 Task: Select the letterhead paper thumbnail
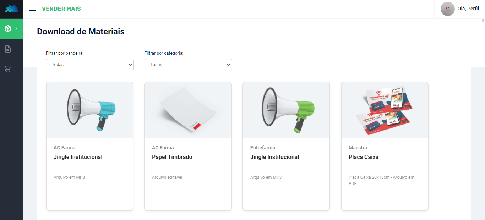click(188, 110)
